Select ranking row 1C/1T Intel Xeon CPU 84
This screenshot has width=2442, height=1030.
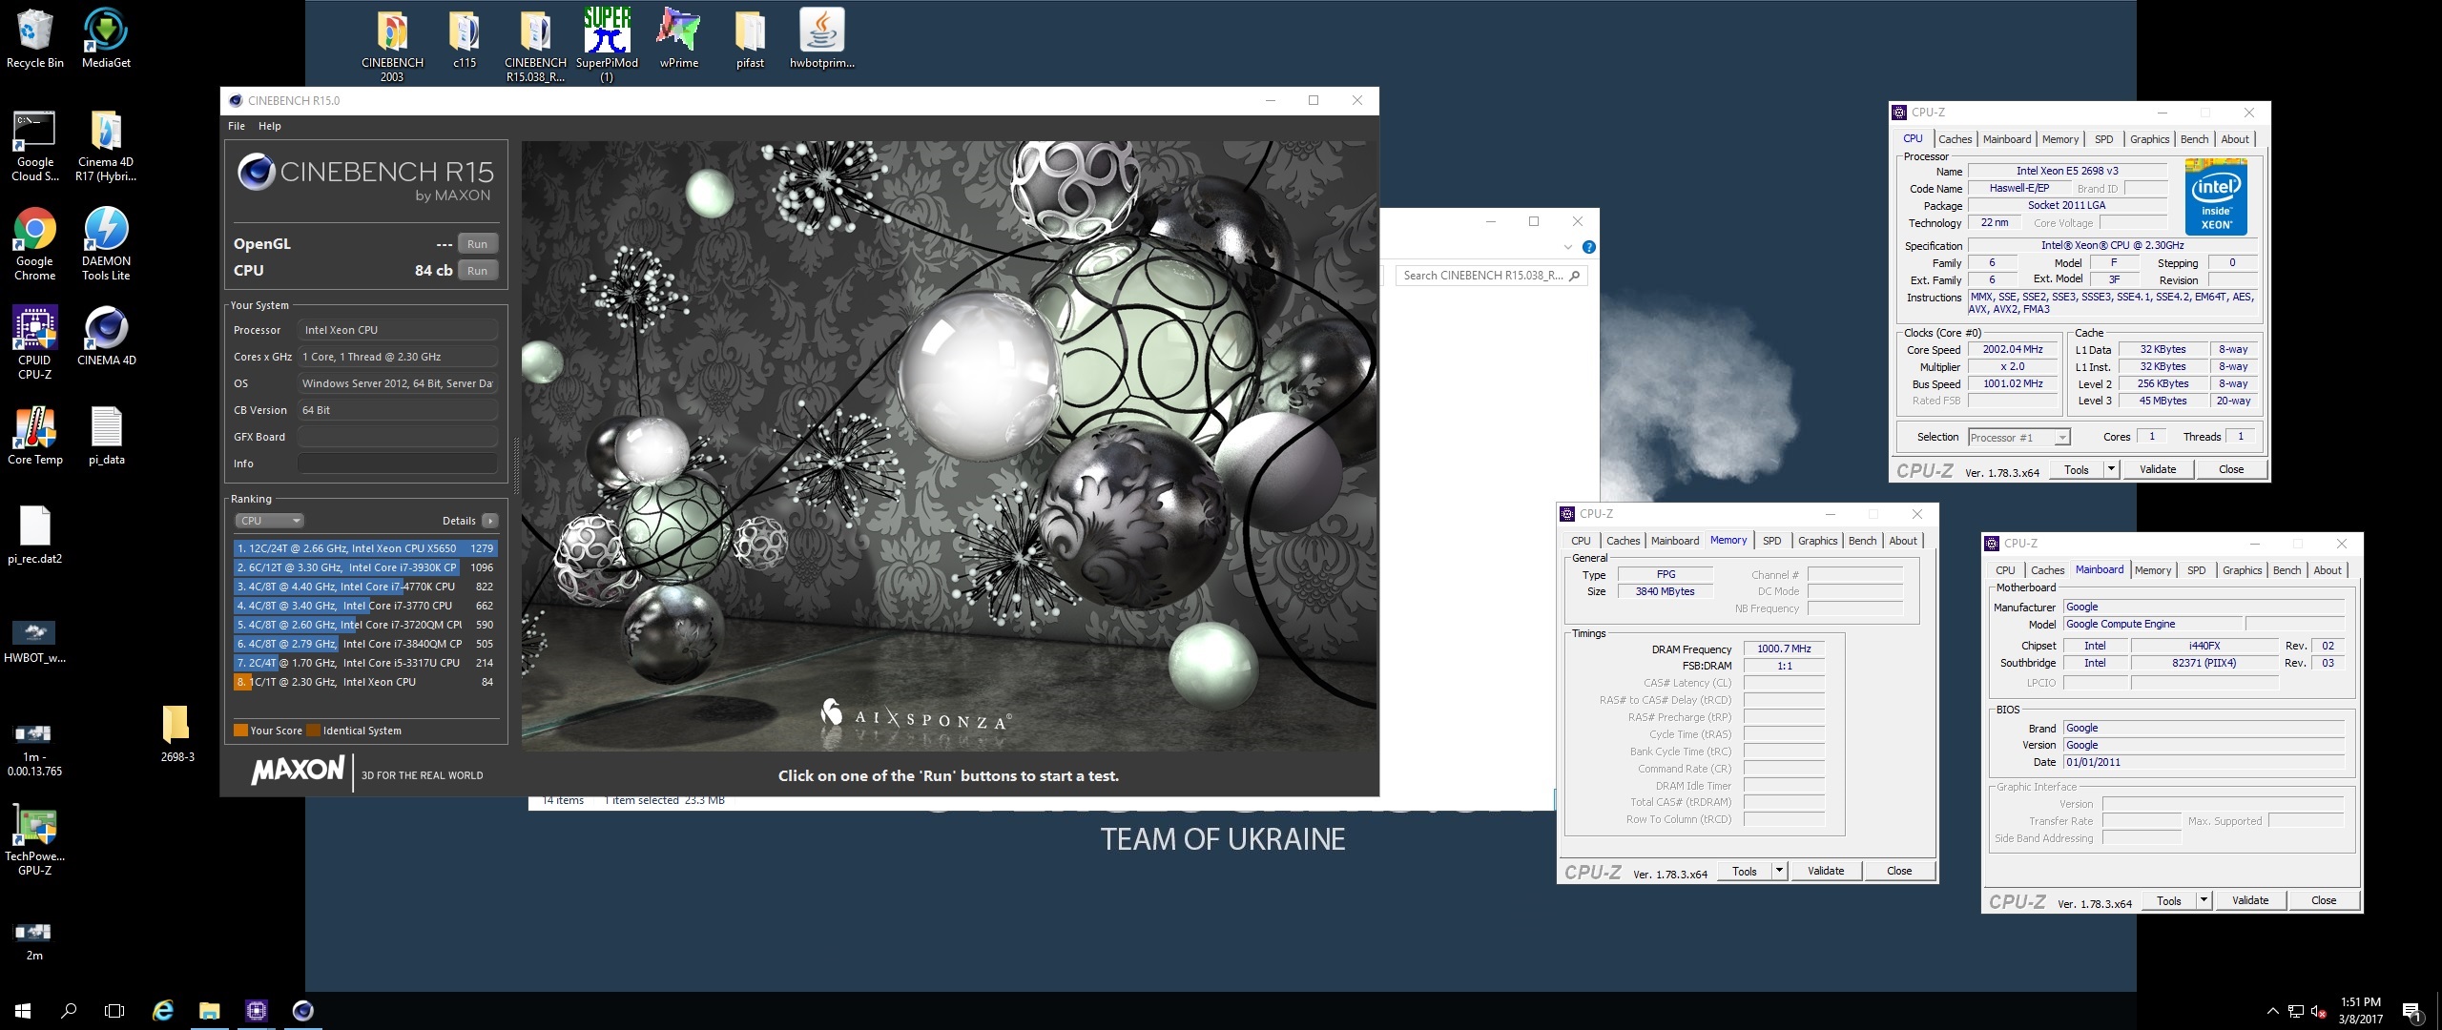click(x=365, y=682)
